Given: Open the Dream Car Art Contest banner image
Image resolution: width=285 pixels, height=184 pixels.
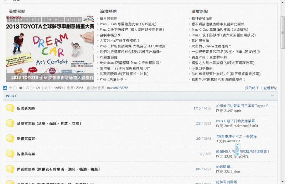Looking at the screenshot, I should [x=50, y=48].
